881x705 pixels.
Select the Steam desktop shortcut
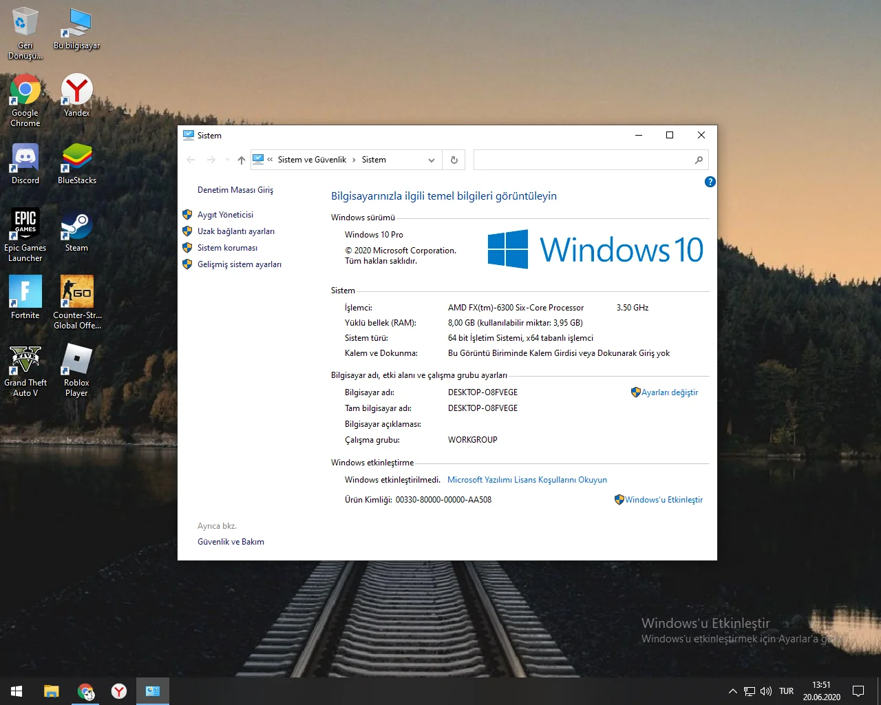tap(77, 231)
